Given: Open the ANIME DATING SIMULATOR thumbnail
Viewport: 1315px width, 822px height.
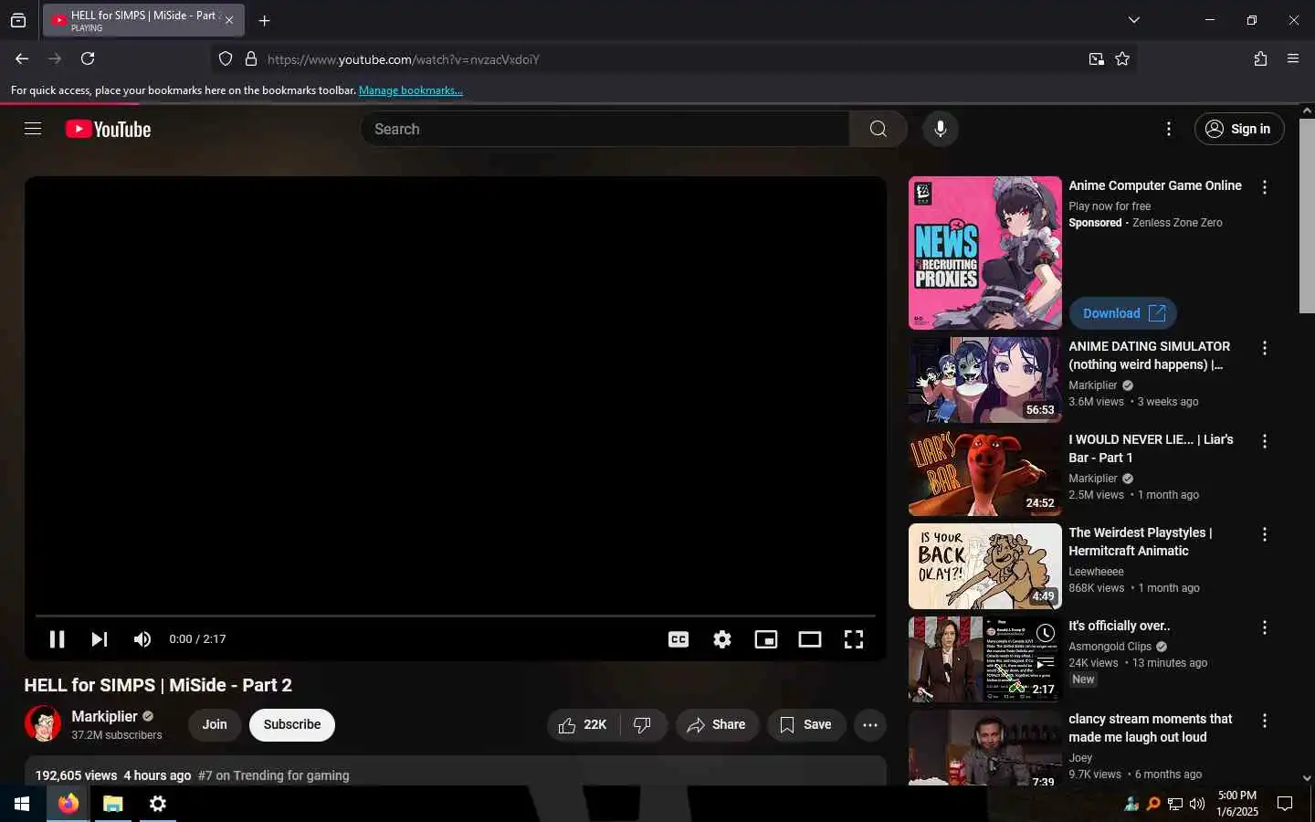Looking at the screenshot, I should coord(985,380).
